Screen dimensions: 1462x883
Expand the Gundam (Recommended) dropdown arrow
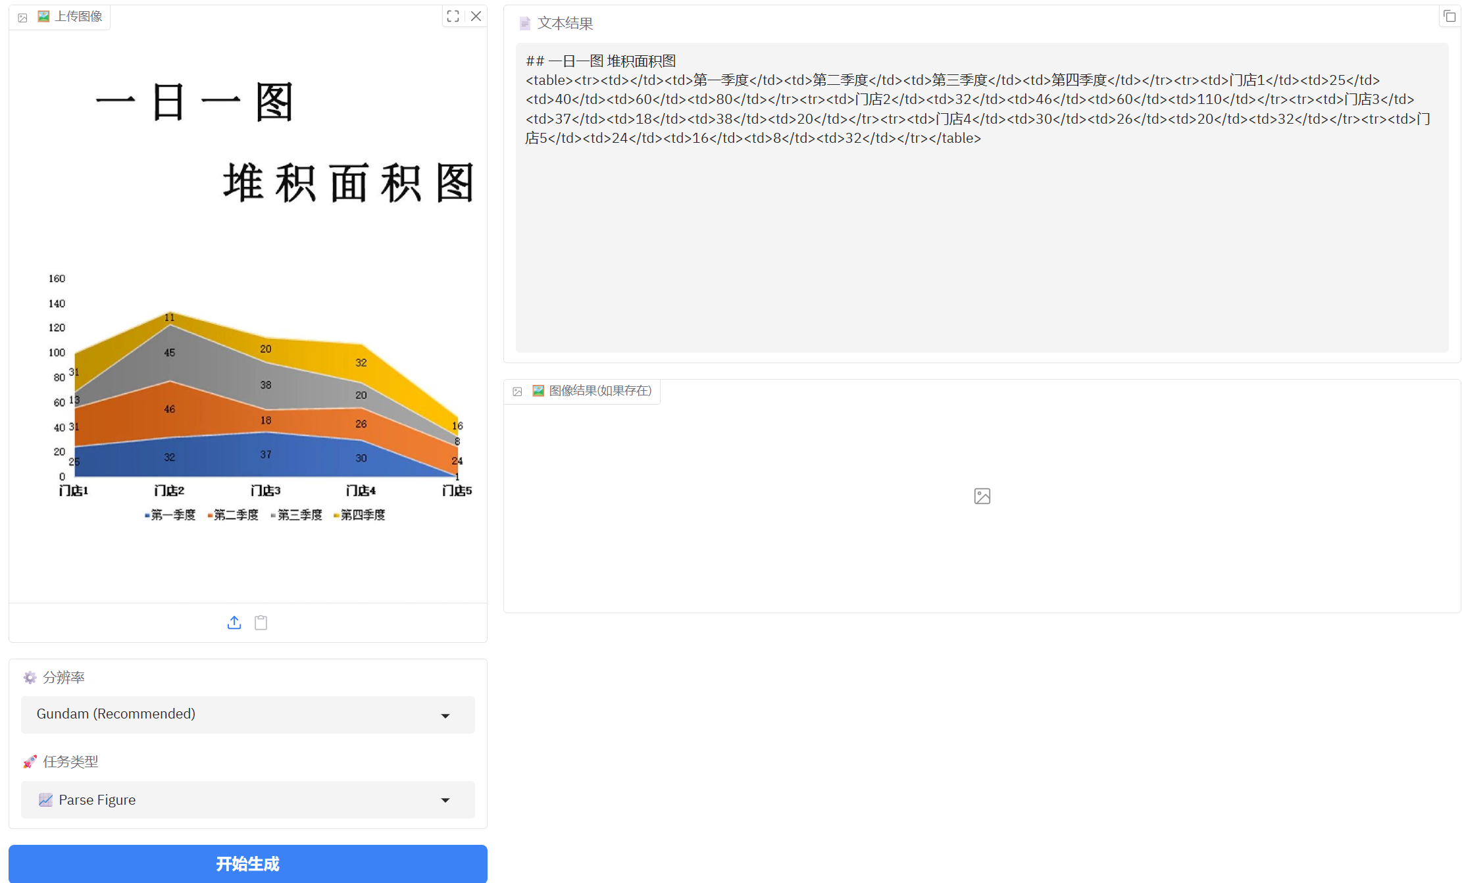click(x=445, y=715)
